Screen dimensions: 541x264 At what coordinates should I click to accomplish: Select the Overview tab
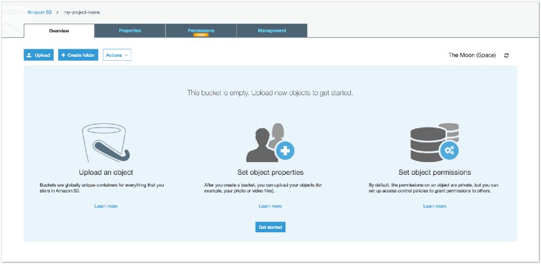59,30
